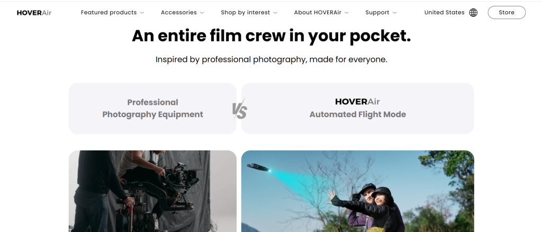
Task: Expand the About HOVERAir chevron
Action: point(347,13)
